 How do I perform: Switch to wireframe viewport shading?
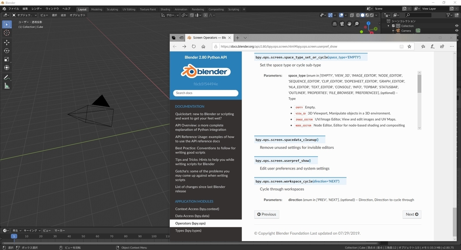pos(358,15)
